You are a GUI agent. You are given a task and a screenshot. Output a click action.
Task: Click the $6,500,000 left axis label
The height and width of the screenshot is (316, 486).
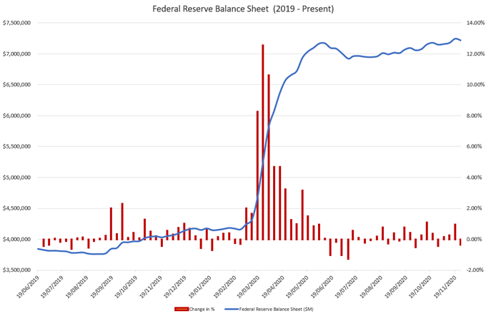(x=16, y=84)
